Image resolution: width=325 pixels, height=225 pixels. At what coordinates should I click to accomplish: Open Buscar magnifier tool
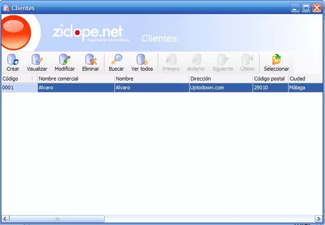pos(116,62)
